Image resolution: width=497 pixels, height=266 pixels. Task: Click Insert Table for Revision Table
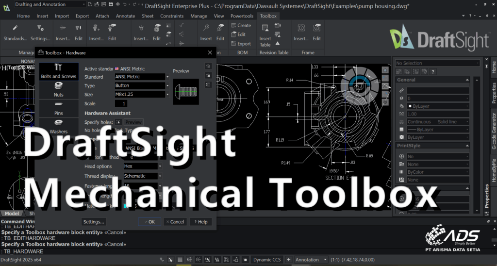265,35
